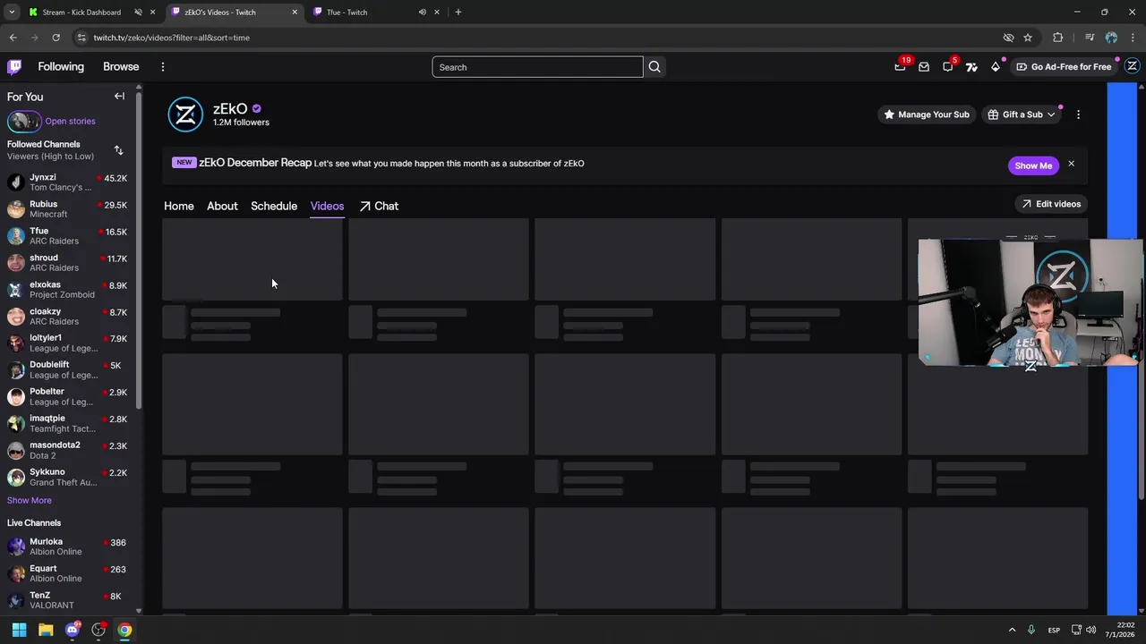Click Go Ad-Free for Free button

1064,66
